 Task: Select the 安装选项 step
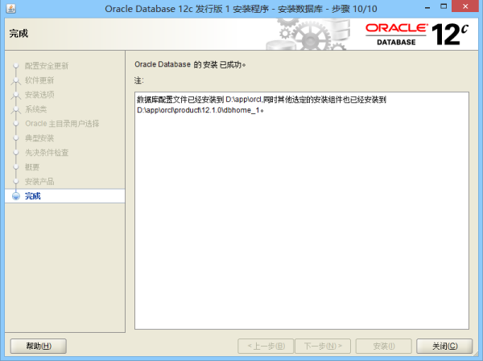[39, 95]
